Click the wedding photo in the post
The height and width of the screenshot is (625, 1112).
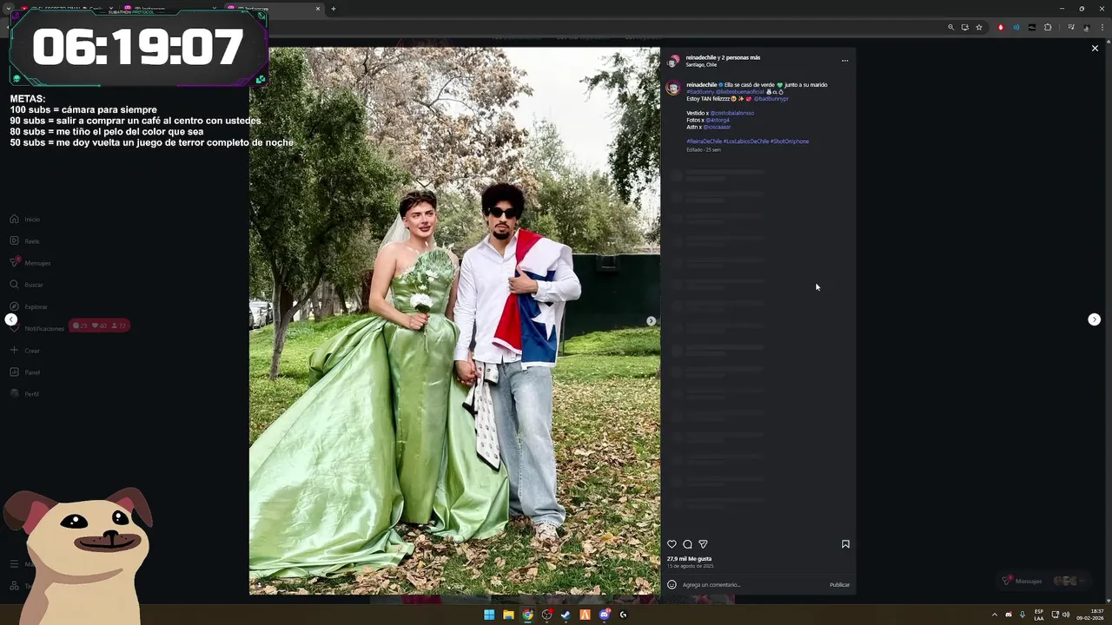[x=454, y=321]
